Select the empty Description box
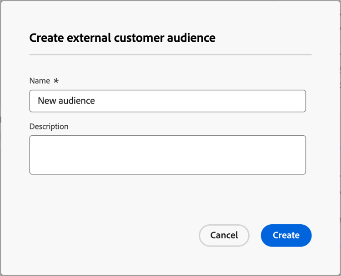The image size is (341, 276). pyautogui.click(x=167, y=154)
